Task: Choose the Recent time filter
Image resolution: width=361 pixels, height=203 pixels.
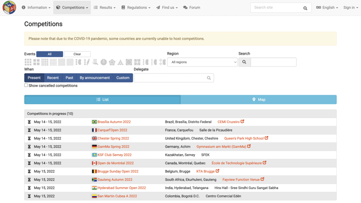Action: coord(53,78)
